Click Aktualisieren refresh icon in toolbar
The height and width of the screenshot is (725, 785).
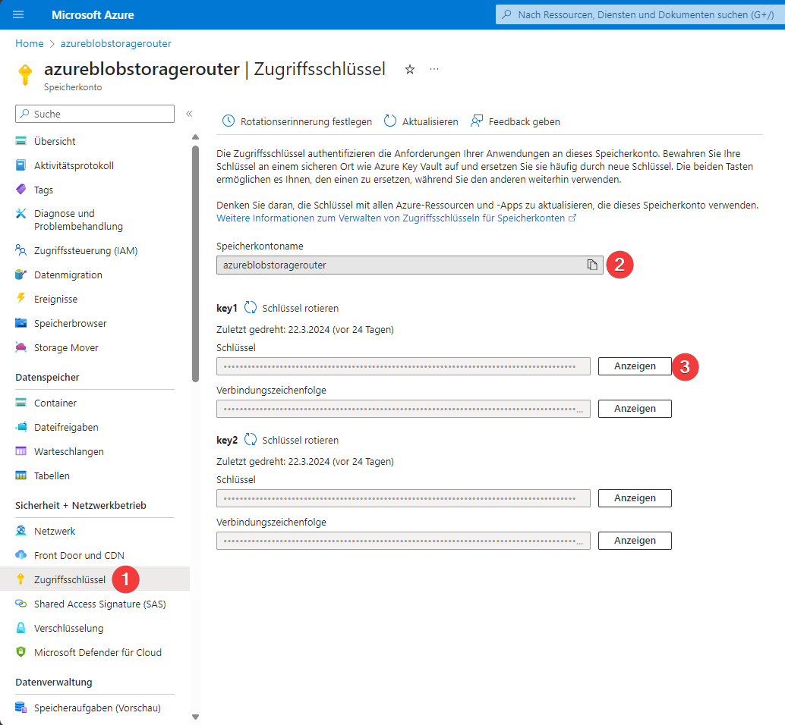tap(390, 121)
